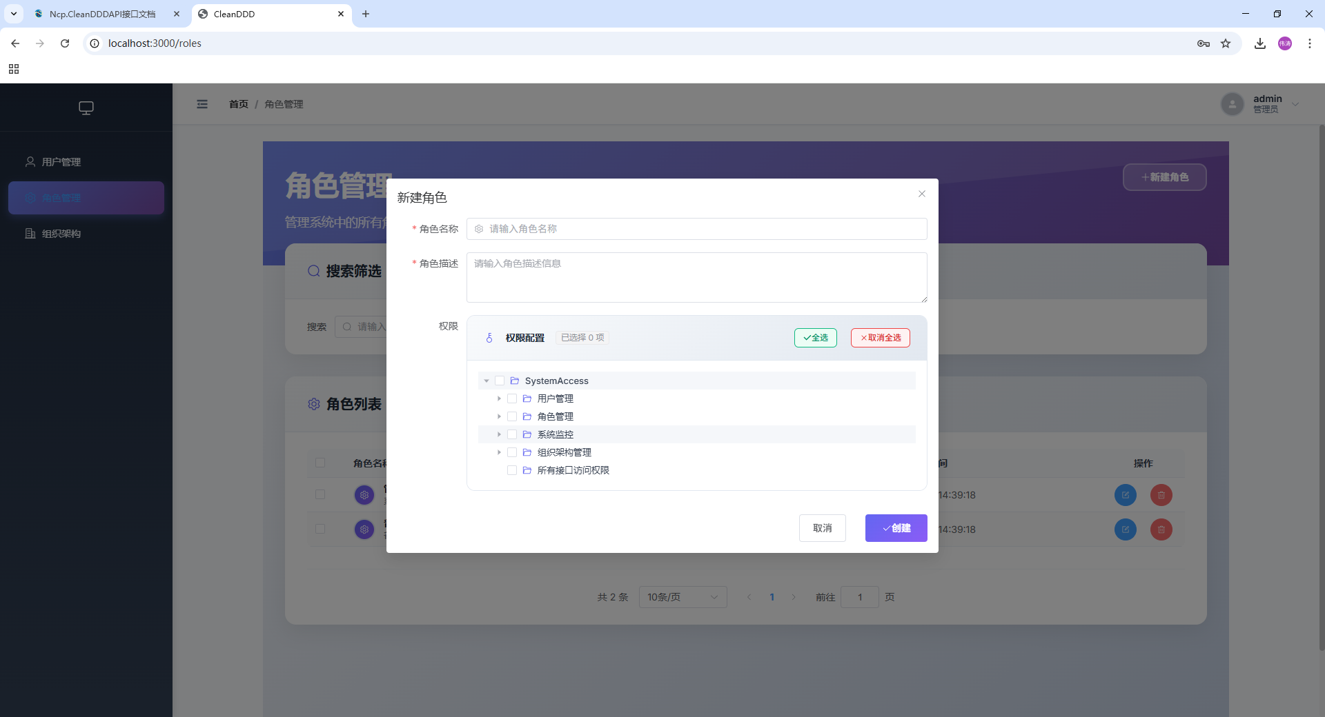1325x717 pixels.
Task: Toggle the sidebar with the hamburger icon
Action: pos(202,104)
